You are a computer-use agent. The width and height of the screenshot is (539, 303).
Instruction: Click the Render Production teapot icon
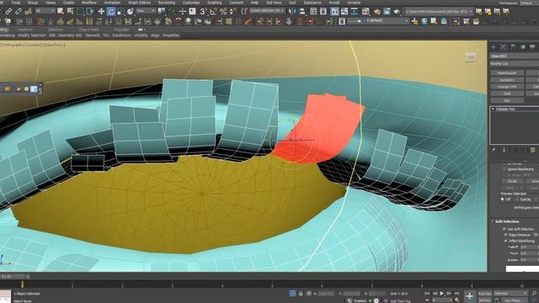(397, 11)
